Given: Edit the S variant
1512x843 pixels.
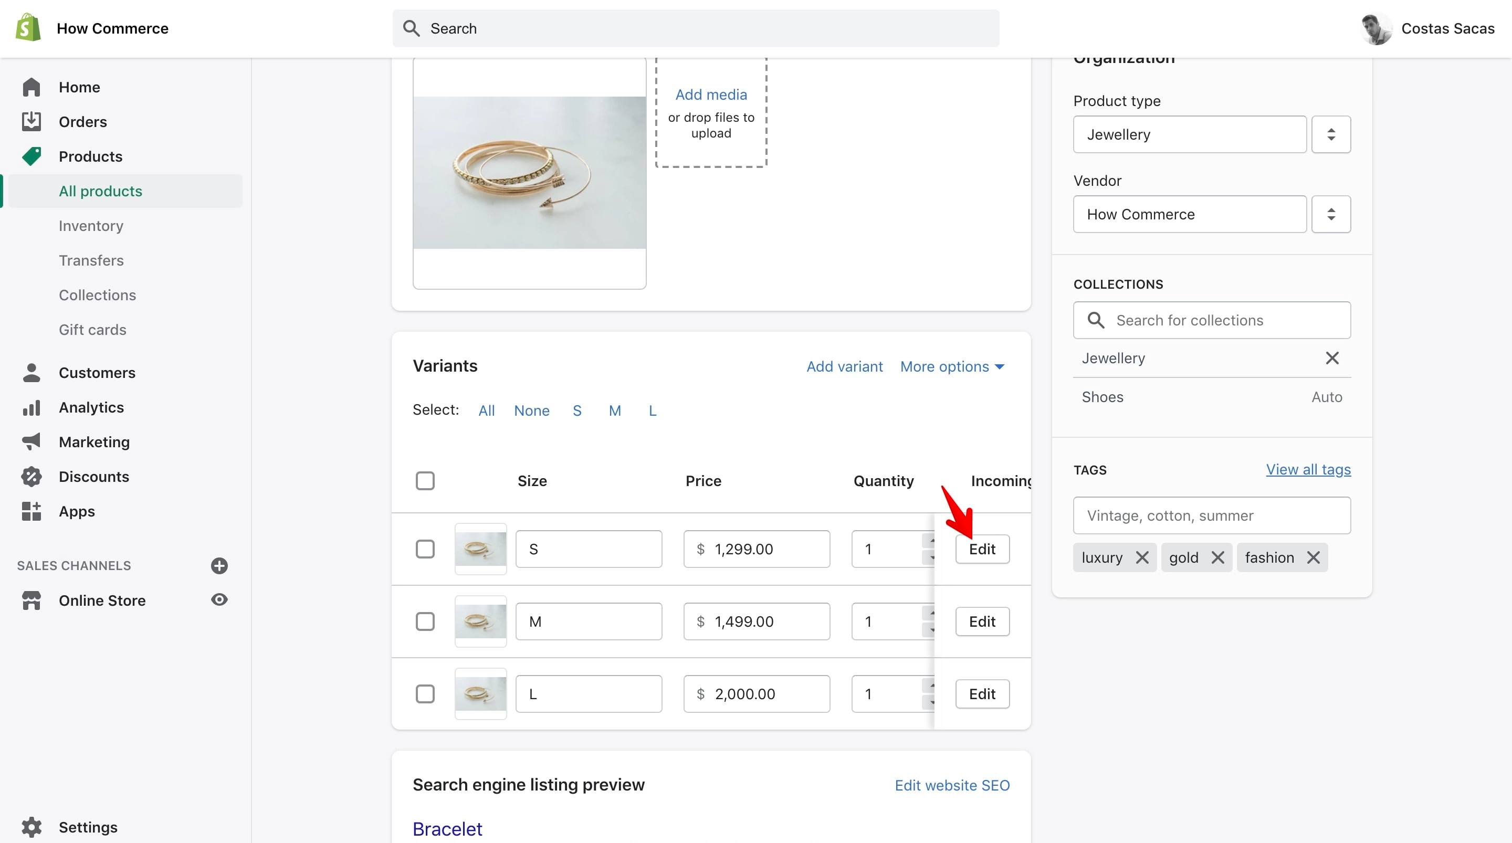Looking at the screenshot, I should (982, 550).
